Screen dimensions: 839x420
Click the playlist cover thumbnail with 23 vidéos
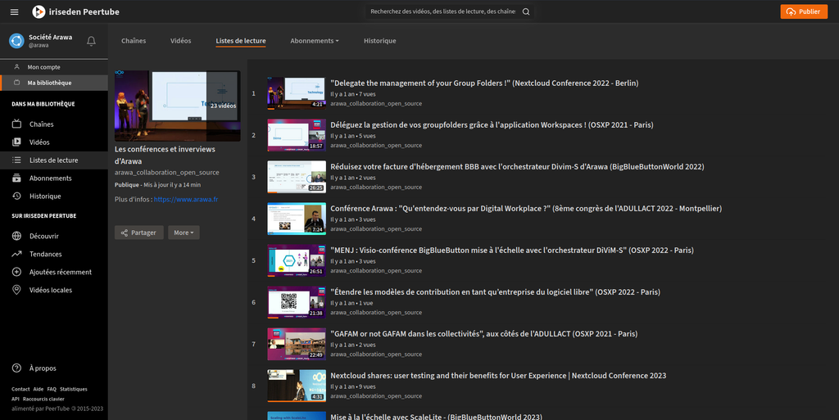177,106
